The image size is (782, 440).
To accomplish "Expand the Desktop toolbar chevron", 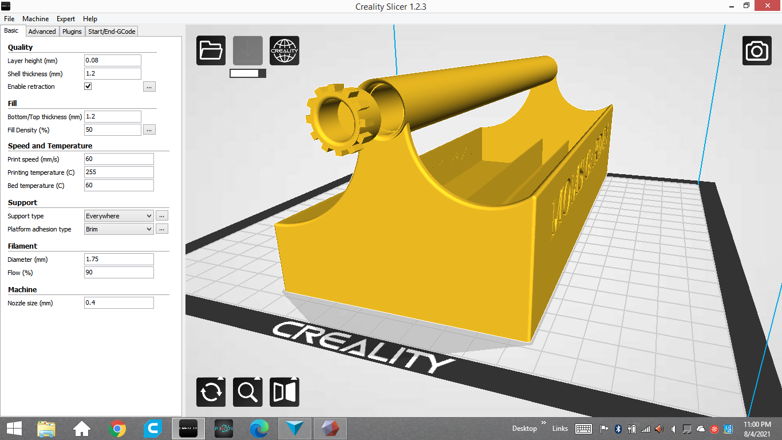I will point(543,423).
